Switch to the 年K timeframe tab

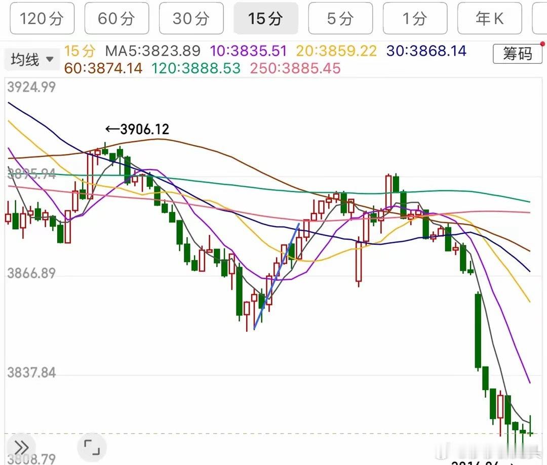(490, 19)
